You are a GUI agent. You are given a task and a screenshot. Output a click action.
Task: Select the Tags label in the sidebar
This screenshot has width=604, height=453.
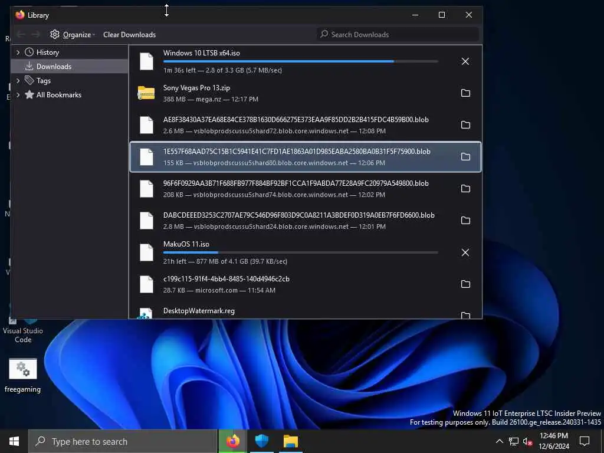point(44,80)
